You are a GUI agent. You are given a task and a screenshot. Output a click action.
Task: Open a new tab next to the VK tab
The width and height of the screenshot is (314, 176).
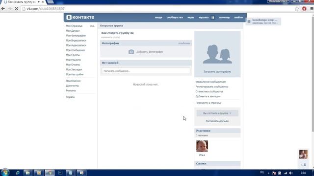point(50,2)
